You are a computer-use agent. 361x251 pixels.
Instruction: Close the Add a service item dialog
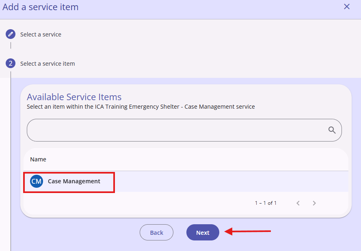click(347, 6)
